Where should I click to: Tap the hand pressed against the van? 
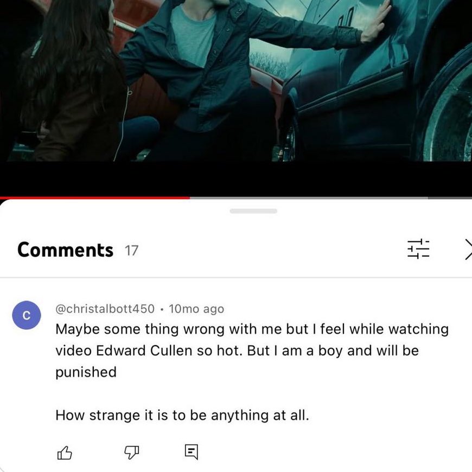[377, 23]
